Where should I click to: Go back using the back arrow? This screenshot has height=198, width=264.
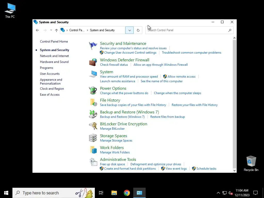[37, 30]
